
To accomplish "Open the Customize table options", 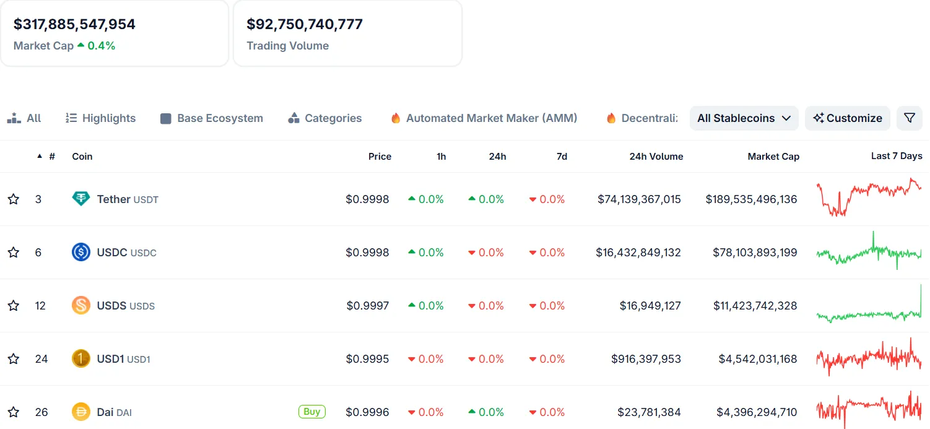I will (x=848, y=118).
